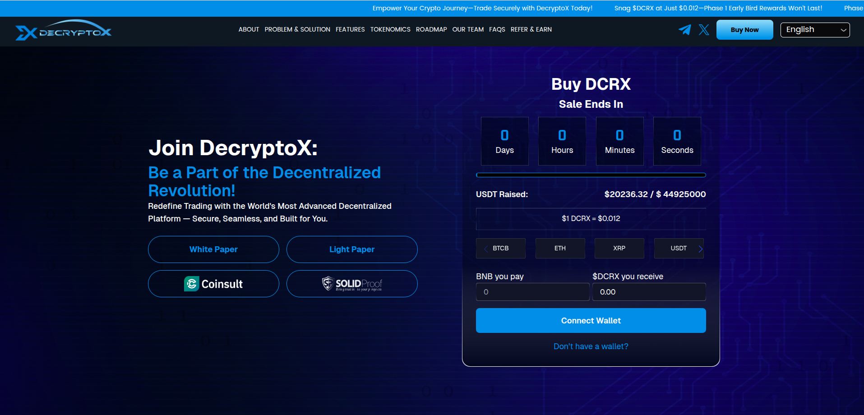The height and width of the screenshot is (415, 864).
Task: Open the Light Paper
Action: [x=352, y=249]
